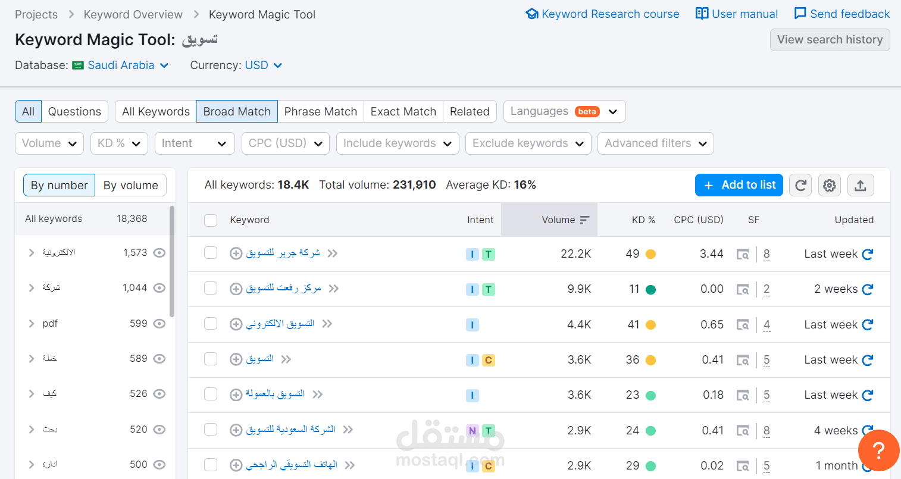Add the 23 KD keyword via plus icon
This screenshot has height=479, width=901.
pyautogui.click(x=236, y=395)
